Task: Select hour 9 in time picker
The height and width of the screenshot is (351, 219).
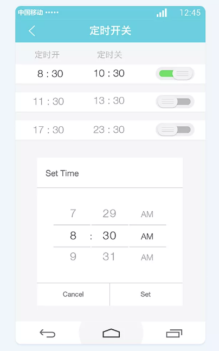Action: [73, 257]
